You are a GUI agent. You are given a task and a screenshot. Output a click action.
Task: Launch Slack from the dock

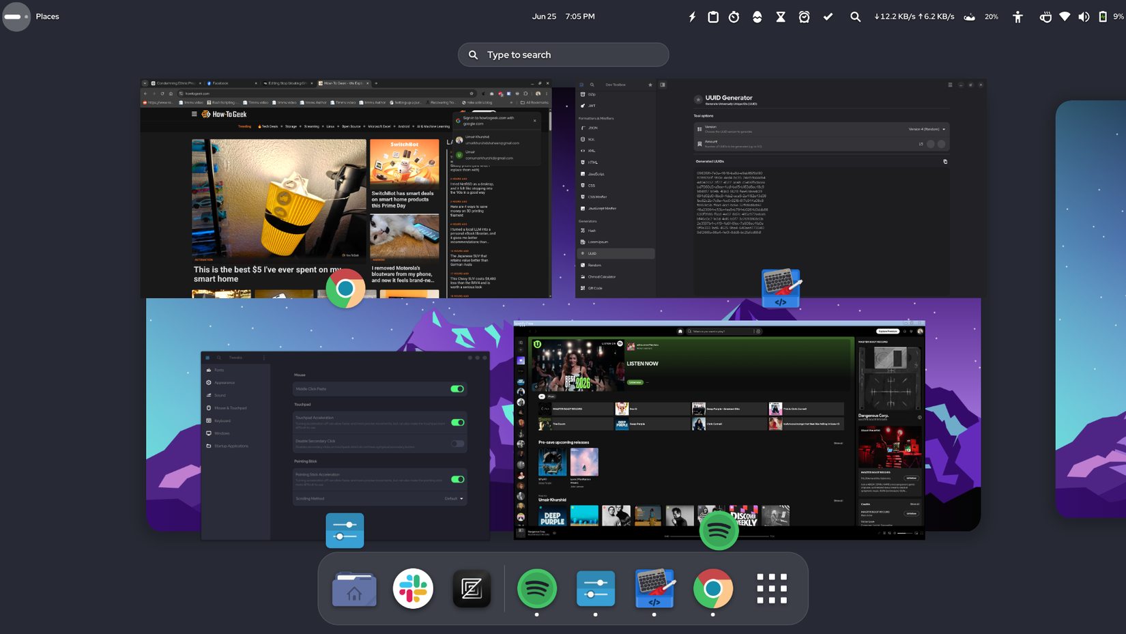pos(413,588)
